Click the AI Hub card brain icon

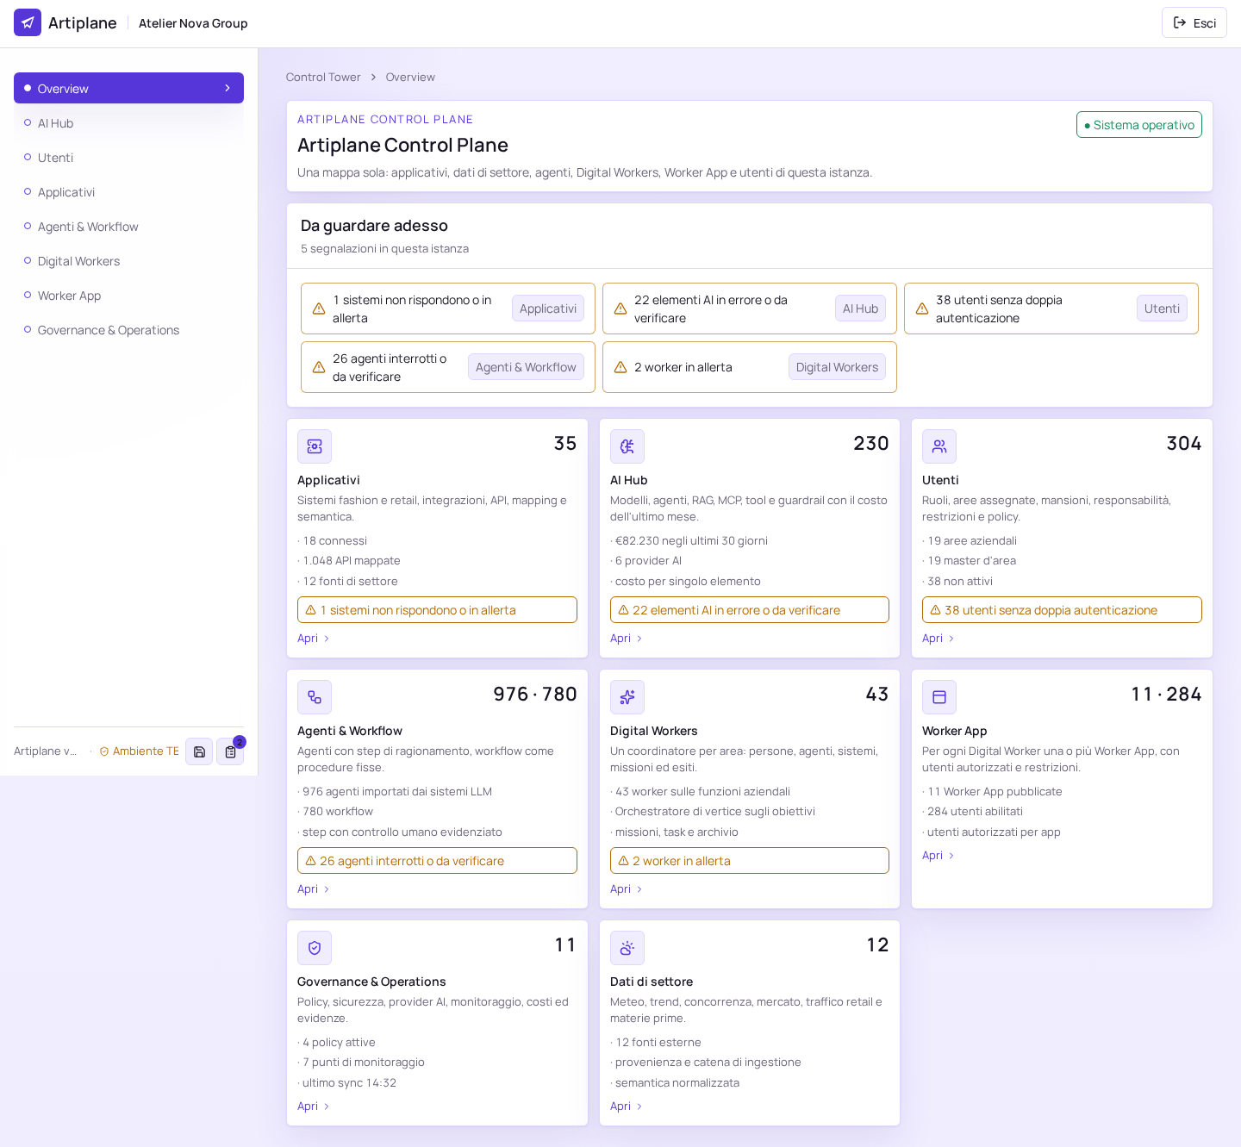(627, 446)
